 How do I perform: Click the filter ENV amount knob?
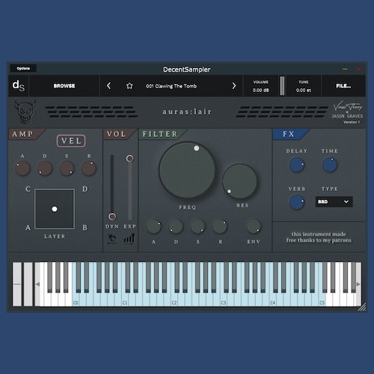pyautogui.click(x=254, y=227)
